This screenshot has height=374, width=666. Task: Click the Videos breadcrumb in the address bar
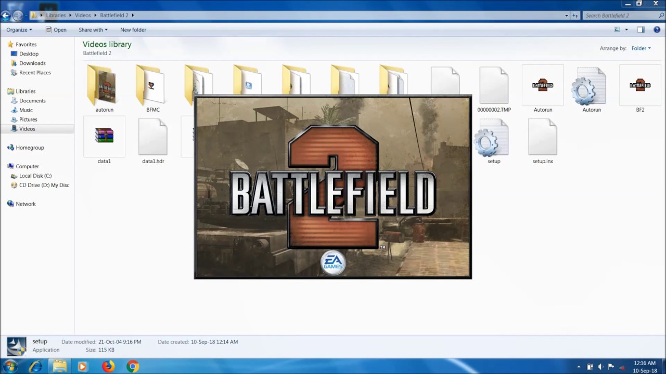point(83,16)
